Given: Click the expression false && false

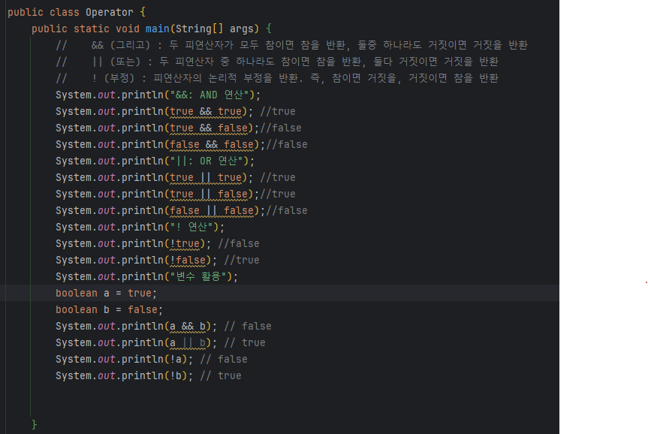Looking at the screenshot, I should [212, 145].
